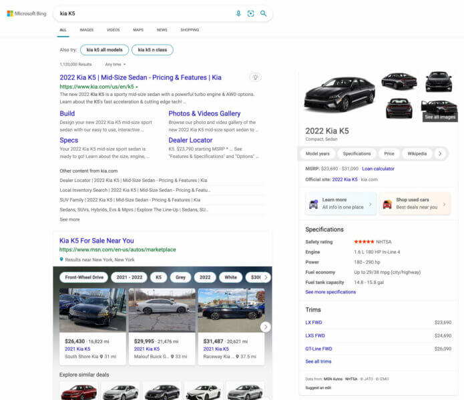Open SUV Family kia.com link

point(130,200)
